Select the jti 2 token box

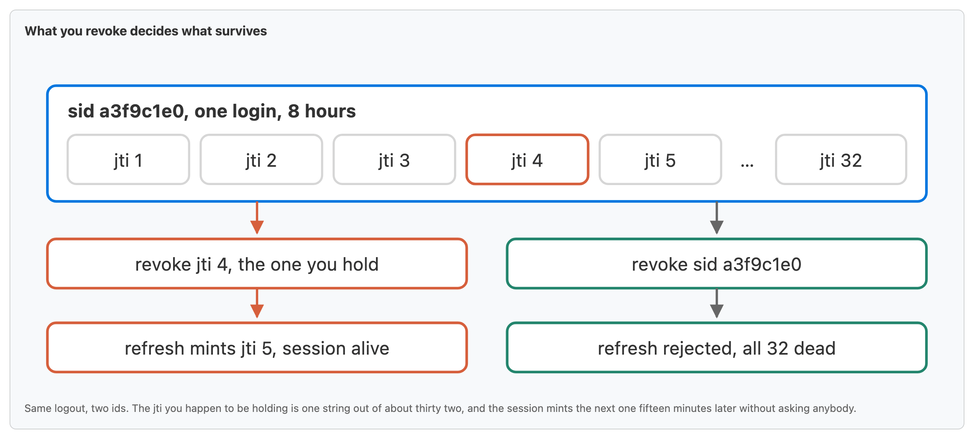point(261,160)
